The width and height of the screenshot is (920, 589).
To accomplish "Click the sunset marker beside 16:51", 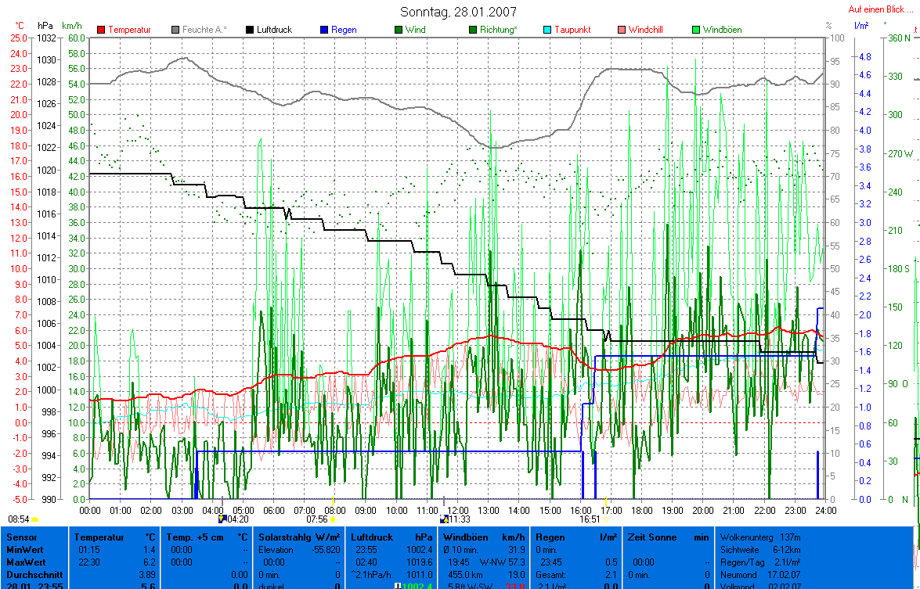I will tap(606, 519).
